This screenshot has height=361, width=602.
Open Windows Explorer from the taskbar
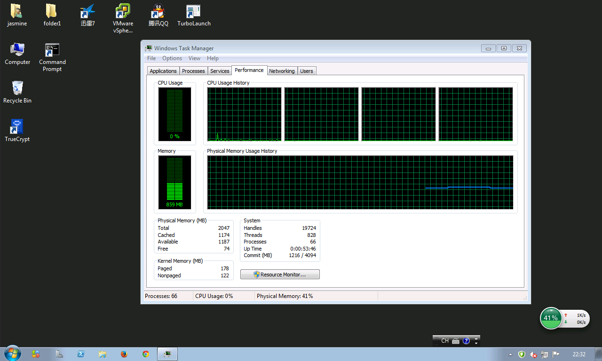(103, 354)
